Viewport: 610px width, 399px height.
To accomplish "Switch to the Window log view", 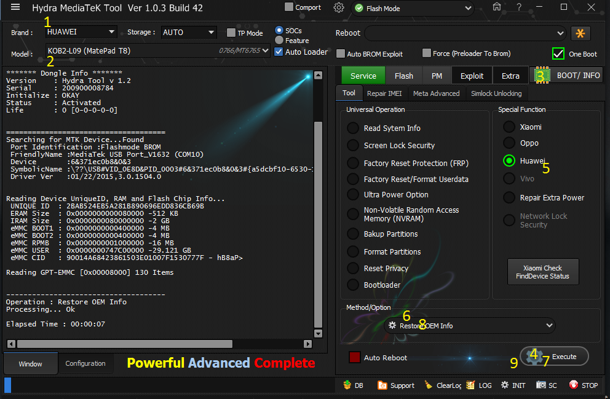I will point(30,363).
